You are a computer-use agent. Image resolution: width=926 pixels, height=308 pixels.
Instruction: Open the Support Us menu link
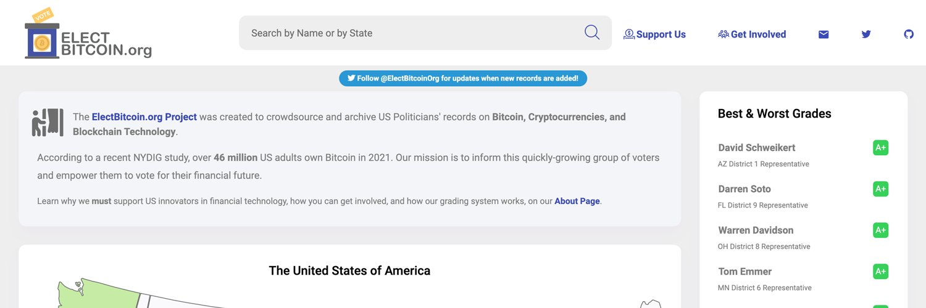point(655,34)
